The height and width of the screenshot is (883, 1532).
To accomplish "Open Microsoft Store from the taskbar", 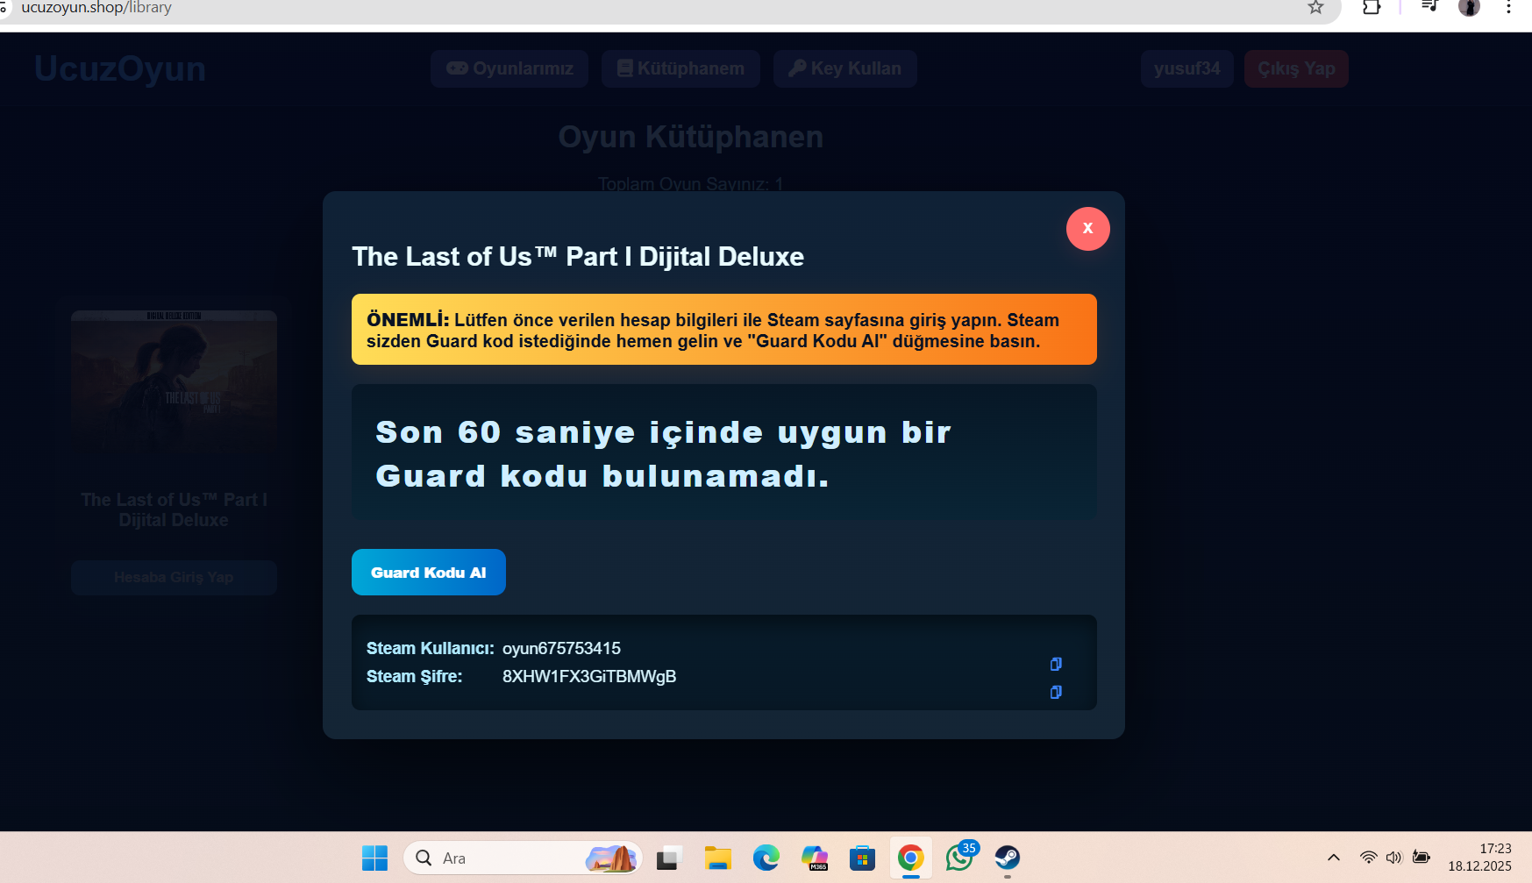I will 863,858.
